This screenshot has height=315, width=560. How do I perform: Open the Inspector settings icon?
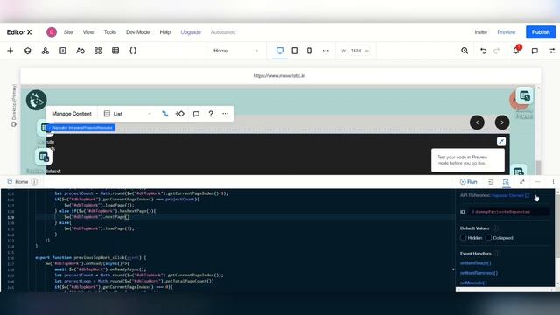(x=552, y=51)
